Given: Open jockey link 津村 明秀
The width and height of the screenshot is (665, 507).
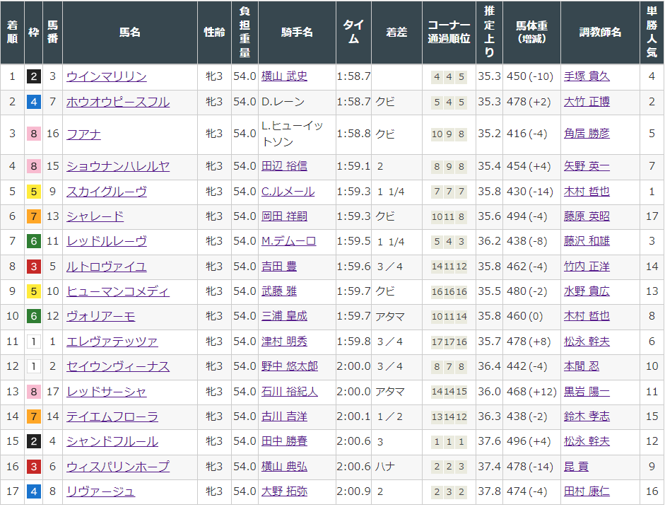Looking at the screenshot, I should click(x=284, y=342).
